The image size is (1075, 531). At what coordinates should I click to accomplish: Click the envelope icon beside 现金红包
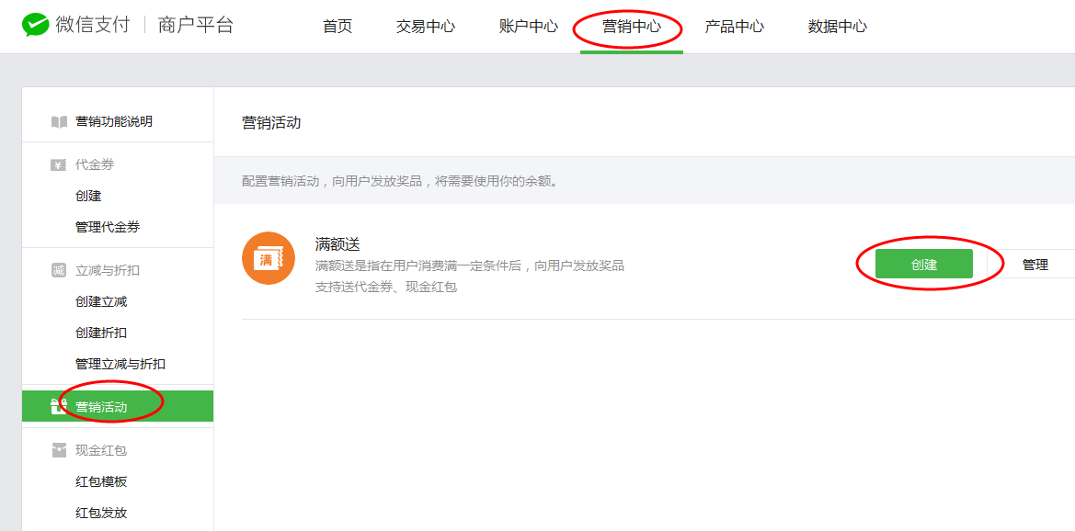click(59, 450)
